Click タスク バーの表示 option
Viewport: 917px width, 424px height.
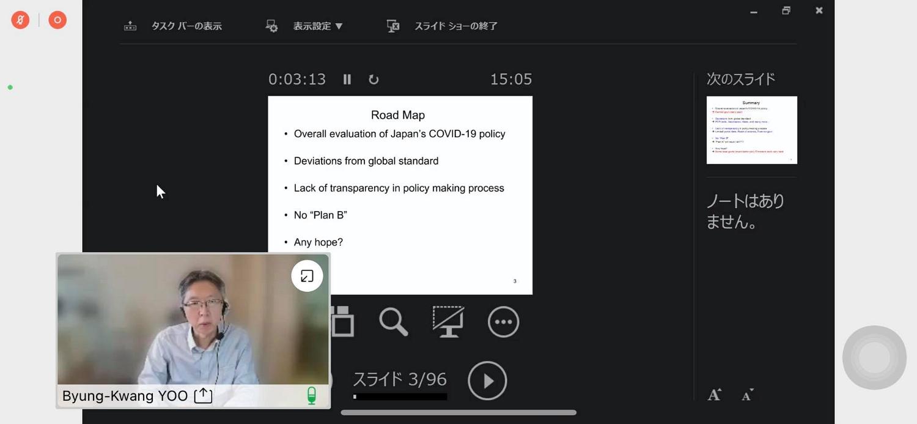[x=173, y=26]
